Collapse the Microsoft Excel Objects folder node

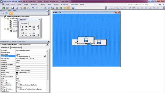click(5, 19)
